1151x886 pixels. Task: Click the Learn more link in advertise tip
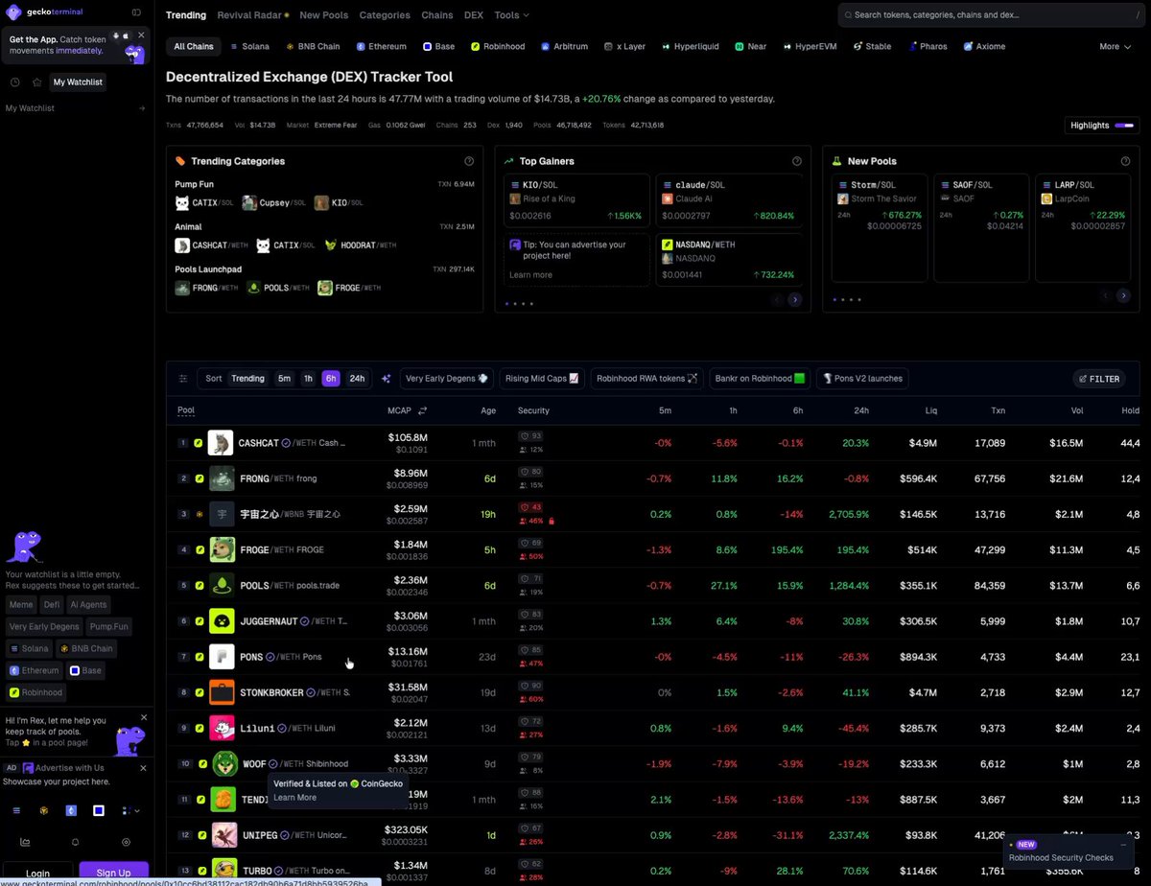530,275
